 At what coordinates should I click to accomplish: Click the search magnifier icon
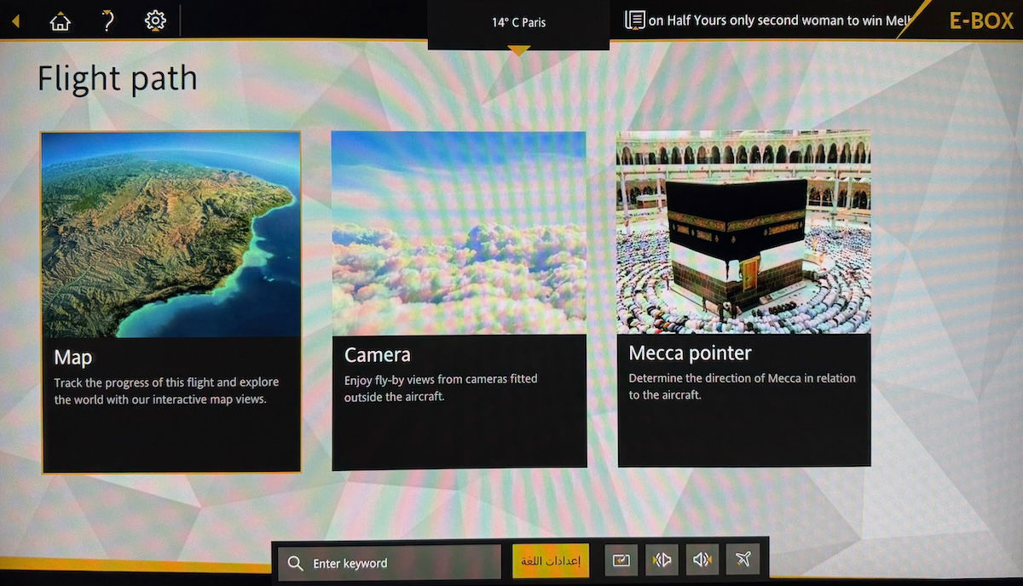pyautogui.click(x=296, y=563)
